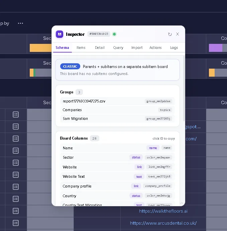This screenshot has height=231, width=227.
Task: Copy column ID link_mm2mgffr
Action: click(159, 167)
